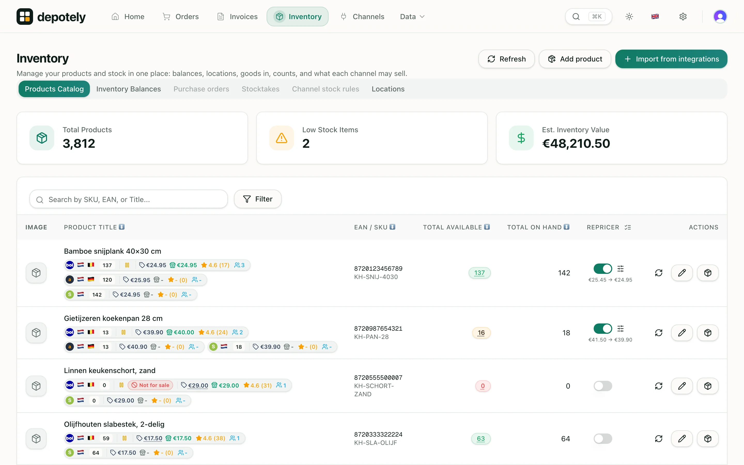The height and width of the screenshot is (465, 744).
Task: Click Import from integrations button
Action: (671, 59)
